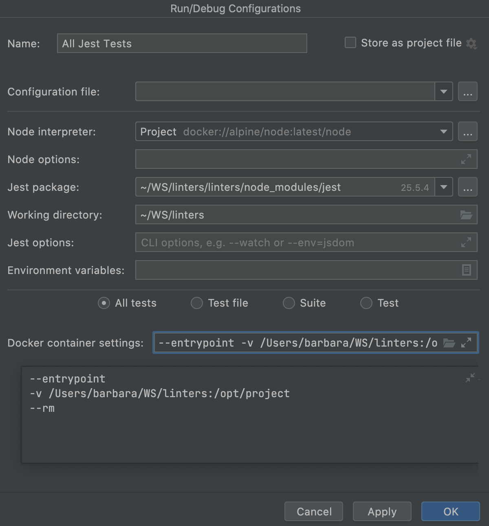This screenshot has width=489, height=526.
Task: Open the Jest package version dropdown
Action: pos(443,187)
